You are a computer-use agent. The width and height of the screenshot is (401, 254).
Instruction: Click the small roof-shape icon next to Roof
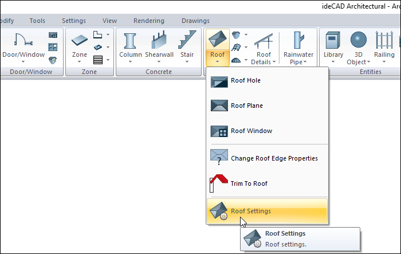[x=236, y=34]
